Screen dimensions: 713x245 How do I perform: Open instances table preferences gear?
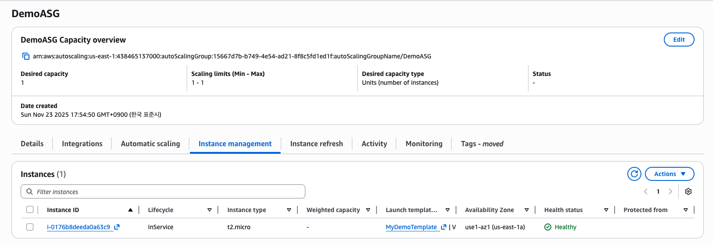tap(688, 191)
